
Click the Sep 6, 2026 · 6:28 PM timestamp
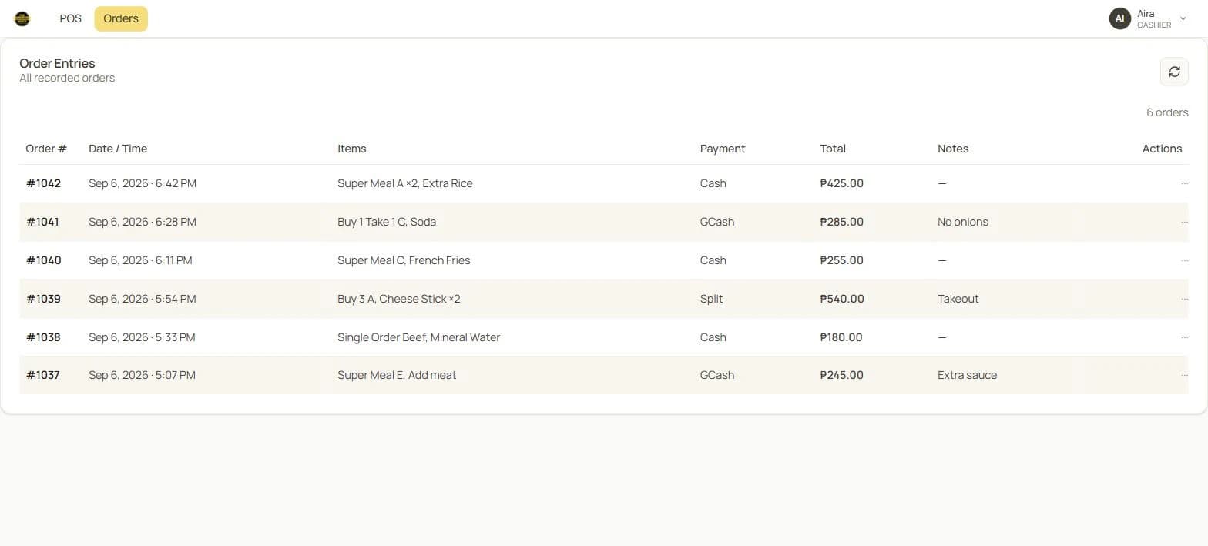pyautogui.click(x=143, y=222)
